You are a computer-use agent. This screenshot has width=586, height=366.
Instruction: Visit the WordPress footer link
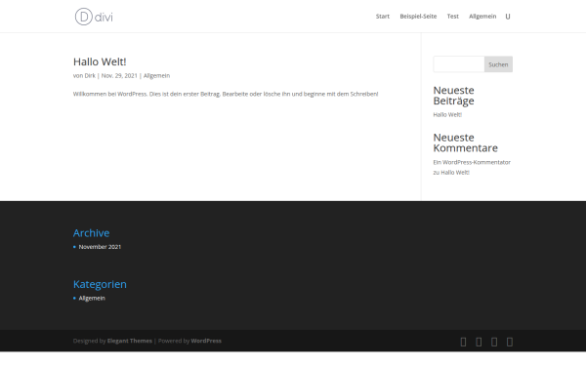(x=206, y=341)
